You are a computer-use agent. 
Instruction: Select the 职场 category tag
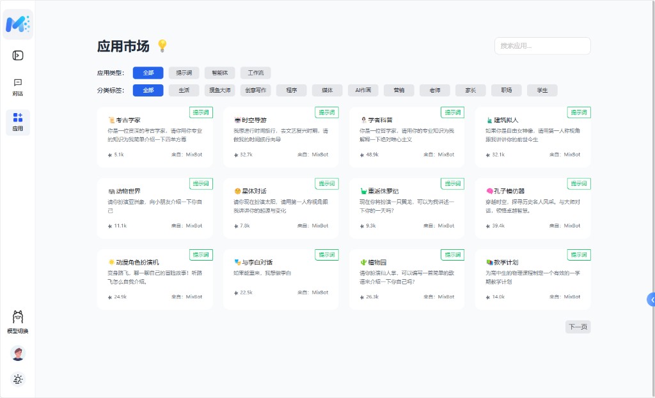507,90
